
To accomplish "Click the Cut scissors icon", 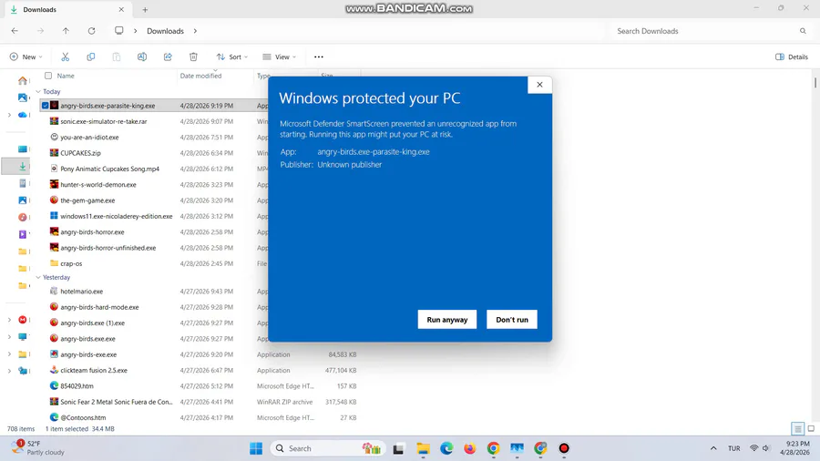I will (66, 56).
